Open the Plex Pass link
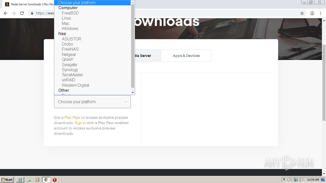Screen dimensions: 326x183 tap(72, 117)
